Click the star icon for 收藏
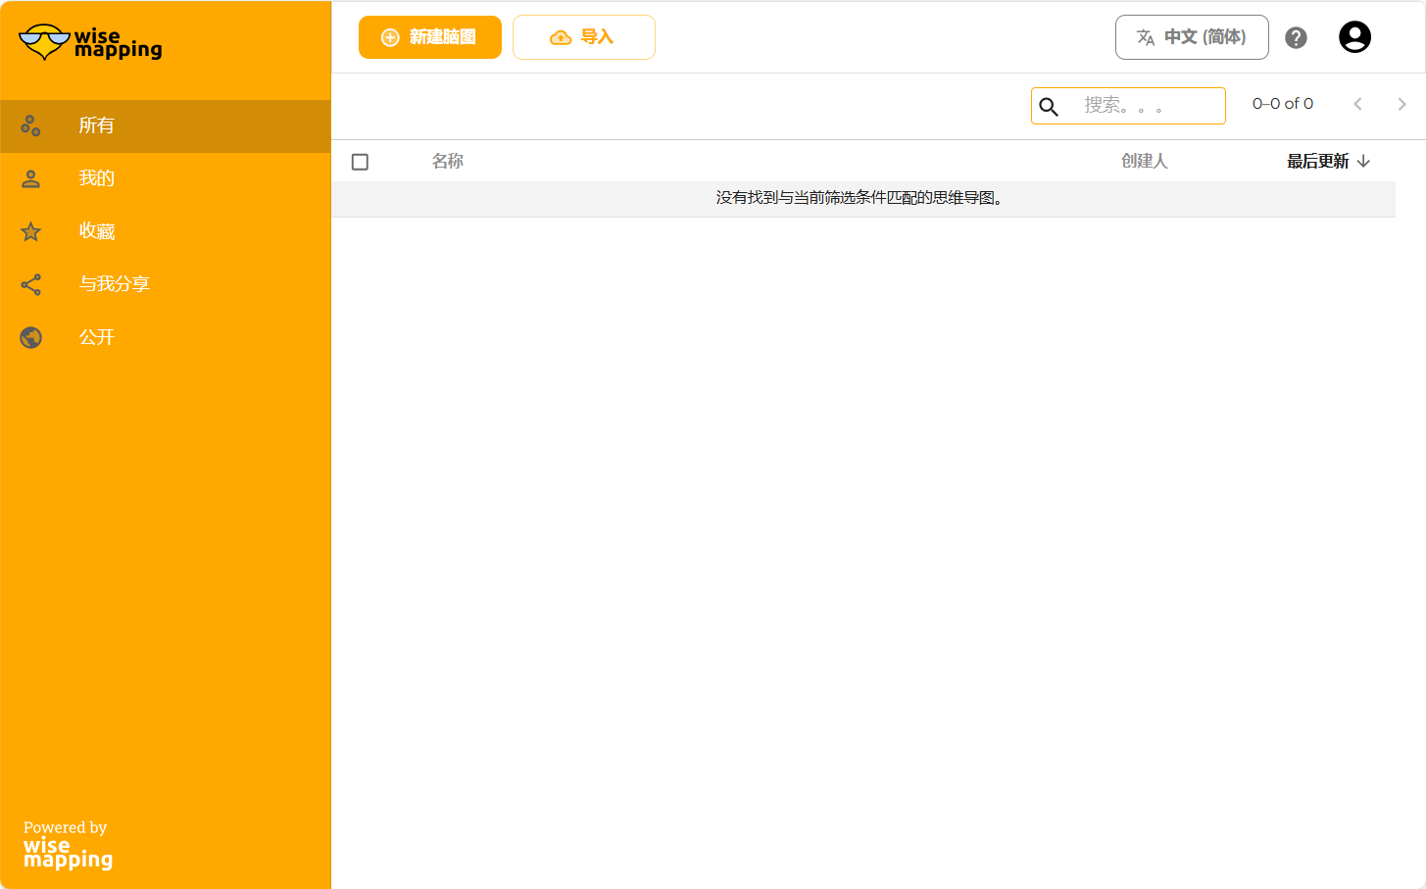The image size is (1426, 889). (31, 231)
